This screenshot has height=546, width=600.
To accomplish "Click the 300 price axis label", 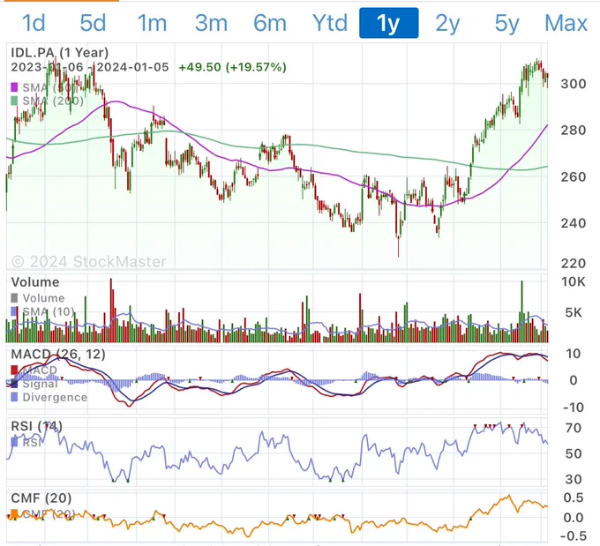I will click(574, 84).
